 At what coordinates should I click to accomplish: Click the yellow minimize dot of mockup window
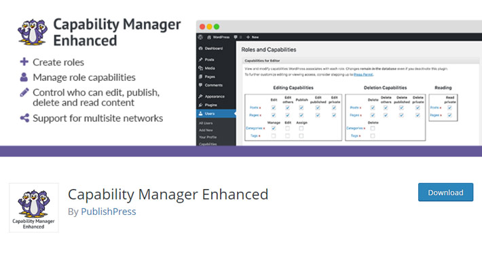click(209, 27)
